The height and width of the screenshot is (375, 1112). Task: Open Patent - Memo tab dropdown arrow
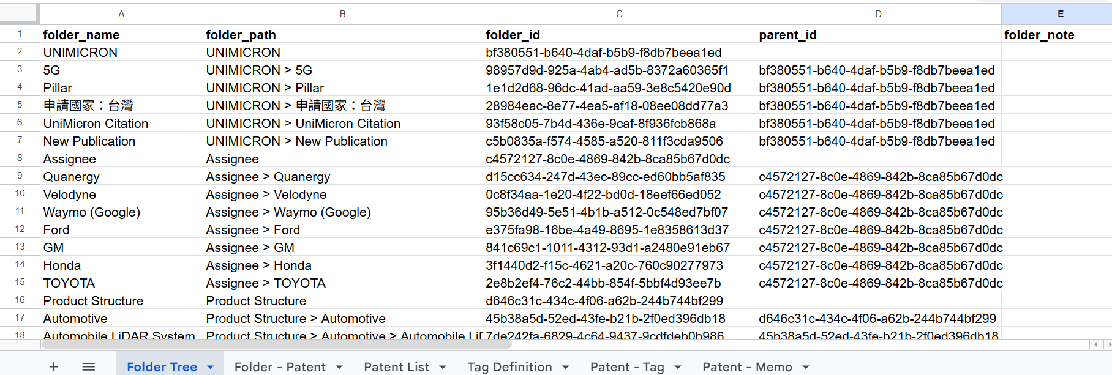[806, 367]
